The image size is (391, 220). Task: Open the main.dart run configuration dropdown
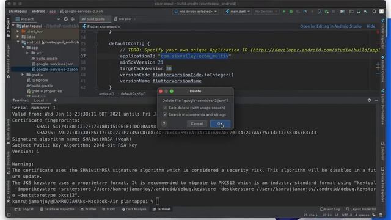[x=238, y=12]
